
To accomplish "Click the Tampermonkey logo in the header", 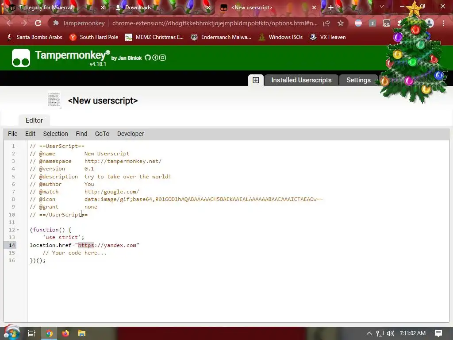I will coord(21,58).
